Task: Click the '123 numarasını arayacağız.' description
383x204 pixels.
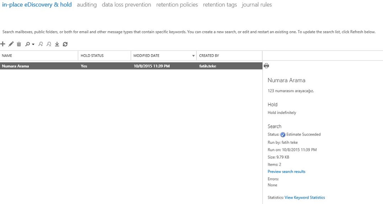Action: click(x=291, y=91)
